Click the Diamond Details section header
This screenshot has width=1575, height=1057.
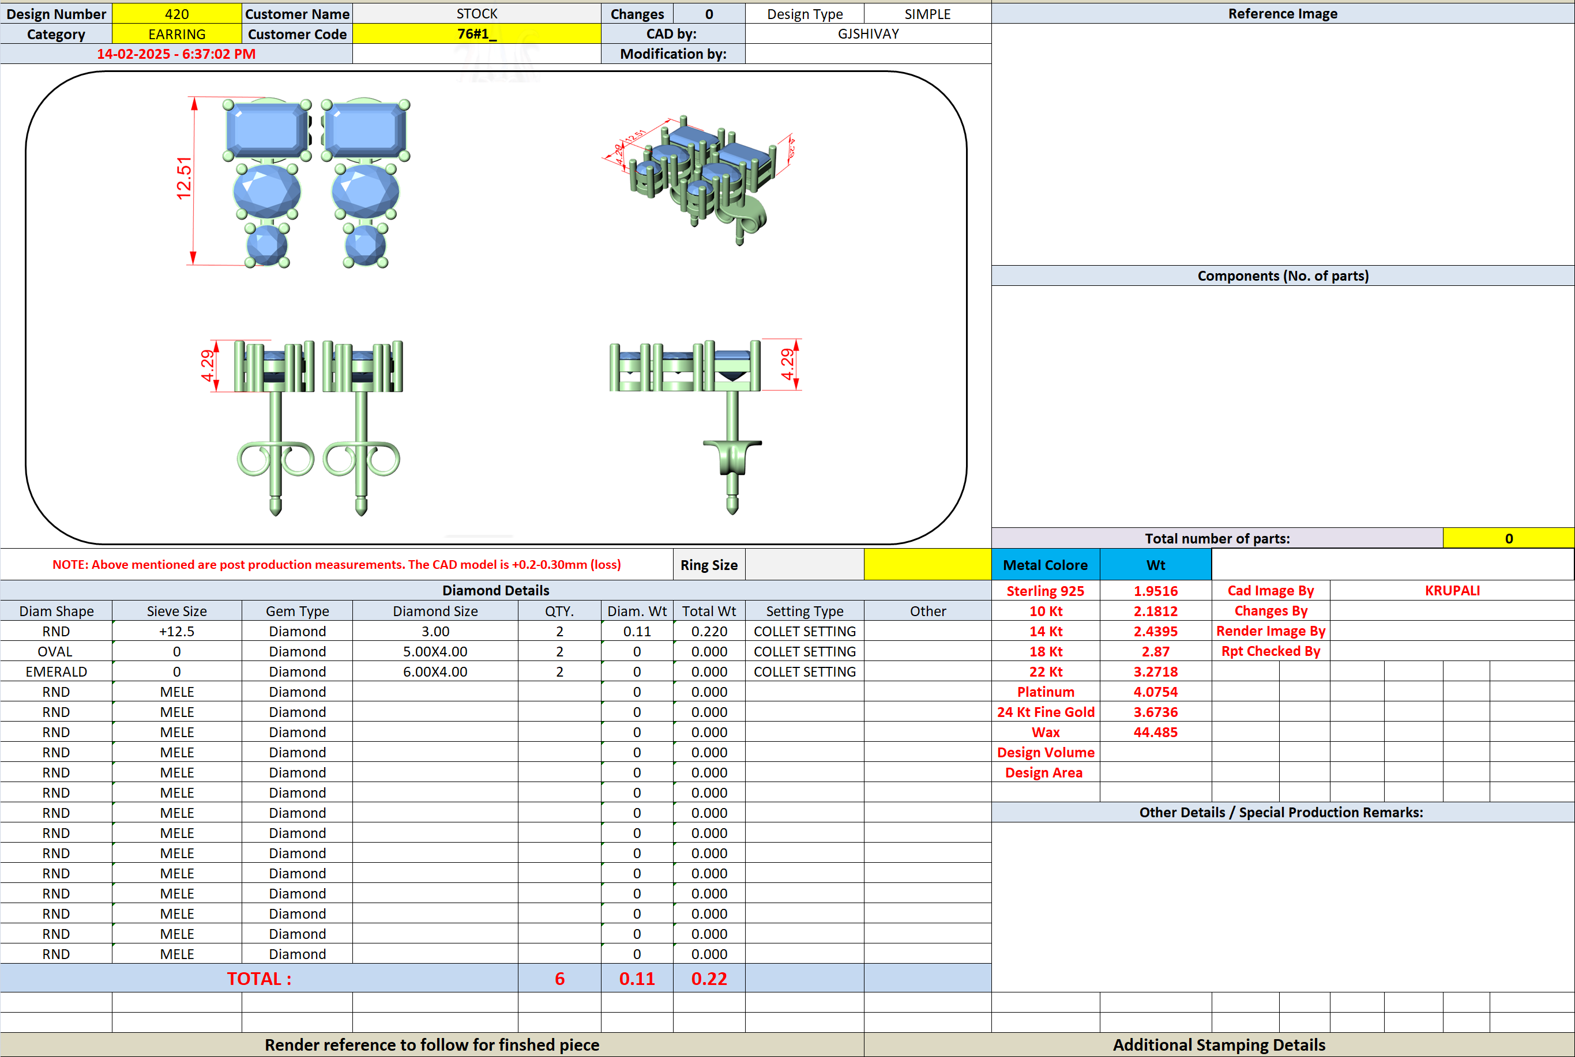point(496,591)
